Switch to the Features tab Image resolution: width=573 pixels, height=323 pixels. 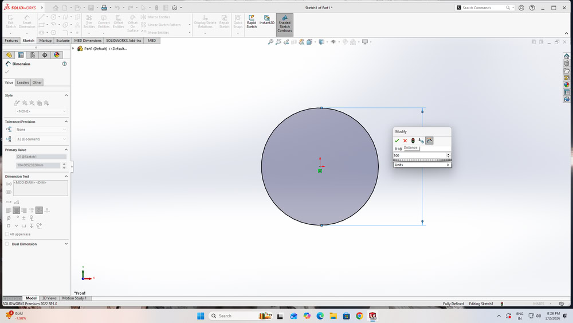[x=11, y=41]
